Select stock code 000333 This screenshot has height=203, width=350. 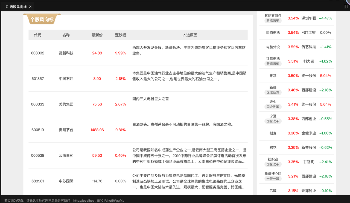pyautogui.click(x=38, y=104)
